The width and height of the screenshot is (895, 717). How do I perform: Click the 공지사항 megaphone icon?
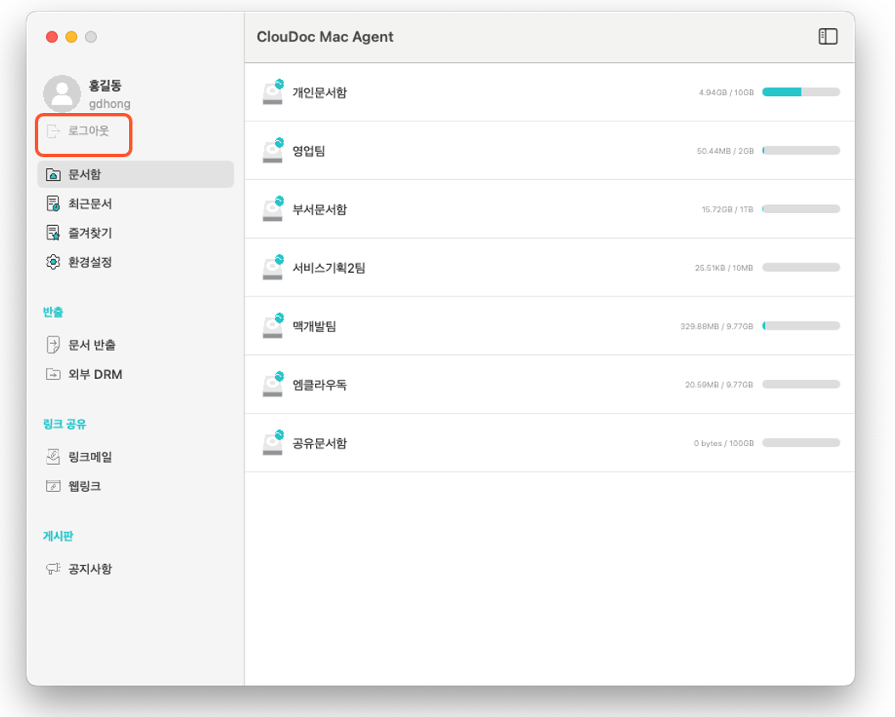pyautogui.click(x=53, y=568)
